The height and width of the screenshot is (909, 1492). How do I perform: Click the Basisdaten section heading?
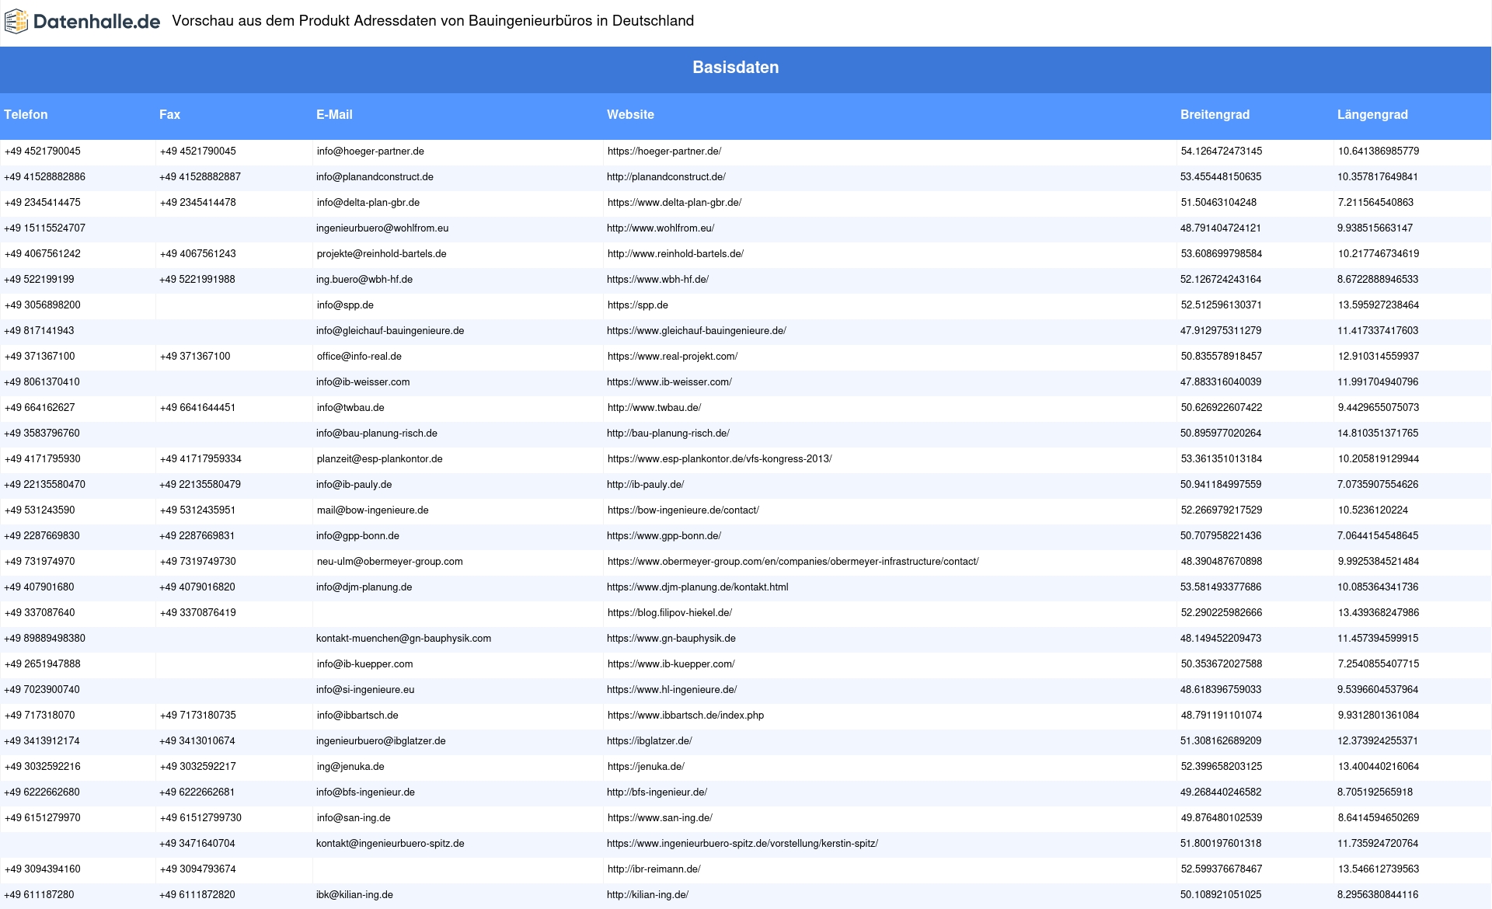736,68
